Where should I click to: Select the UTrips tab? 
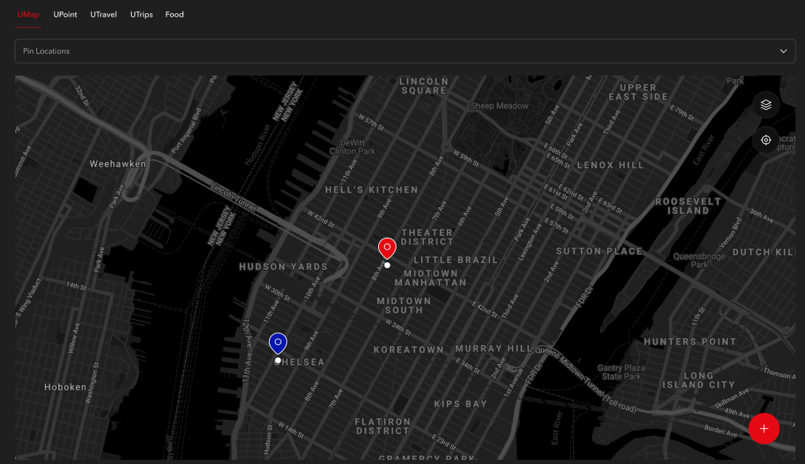142,15
